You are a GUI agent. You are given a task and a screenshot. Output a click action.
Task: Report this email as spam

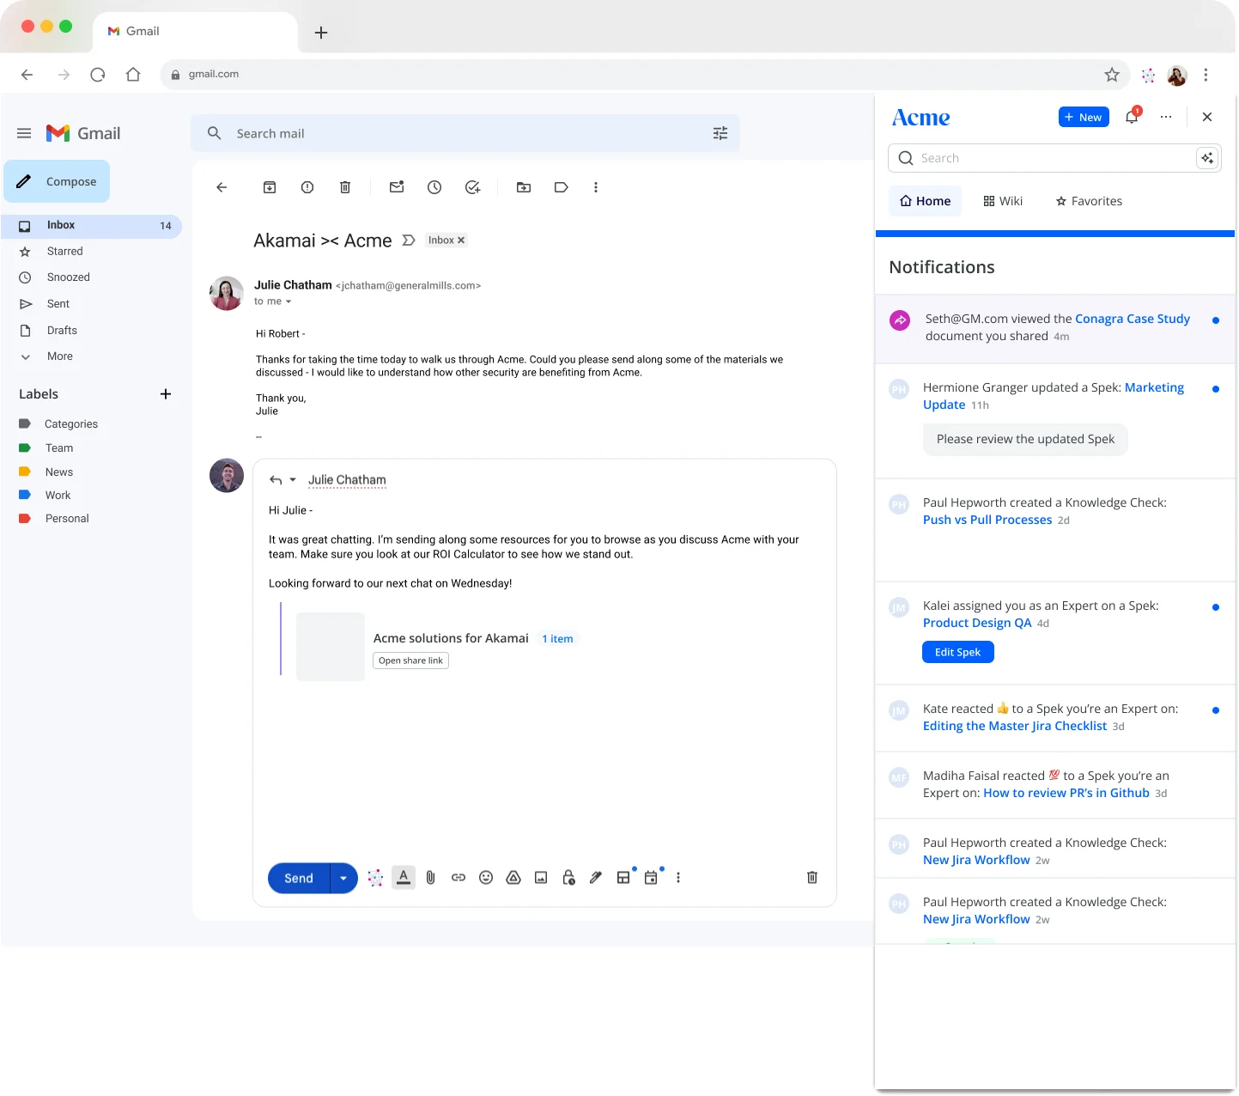[307, 187]
